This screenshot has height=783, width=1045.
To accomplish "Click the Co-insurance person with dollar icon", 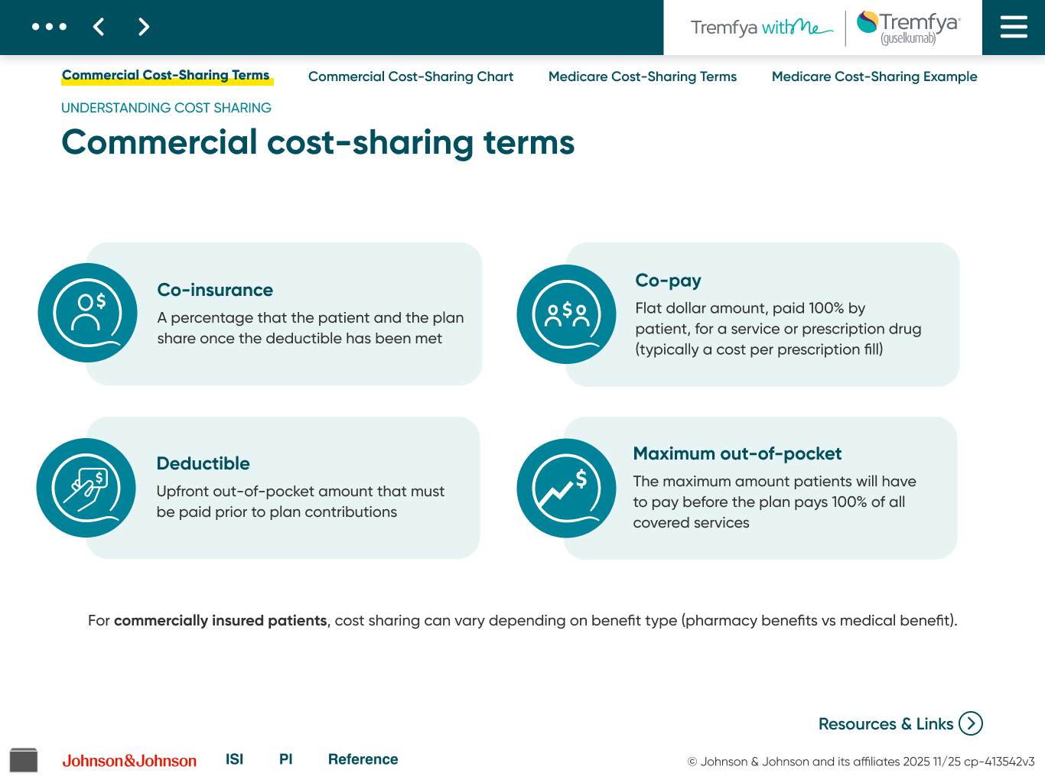I will (x=87, y=313).
